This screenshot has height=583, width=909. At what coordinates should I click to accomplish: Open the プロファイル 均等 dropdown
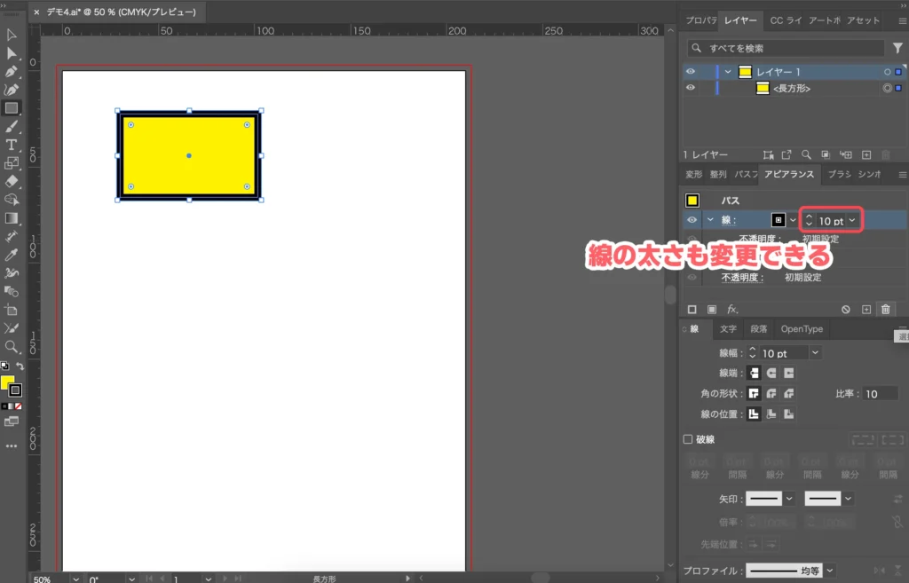tap(829, 570)
